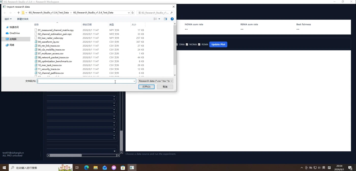
Task: Open the Mail app on the taskbar
Action: tap(105, 168)
